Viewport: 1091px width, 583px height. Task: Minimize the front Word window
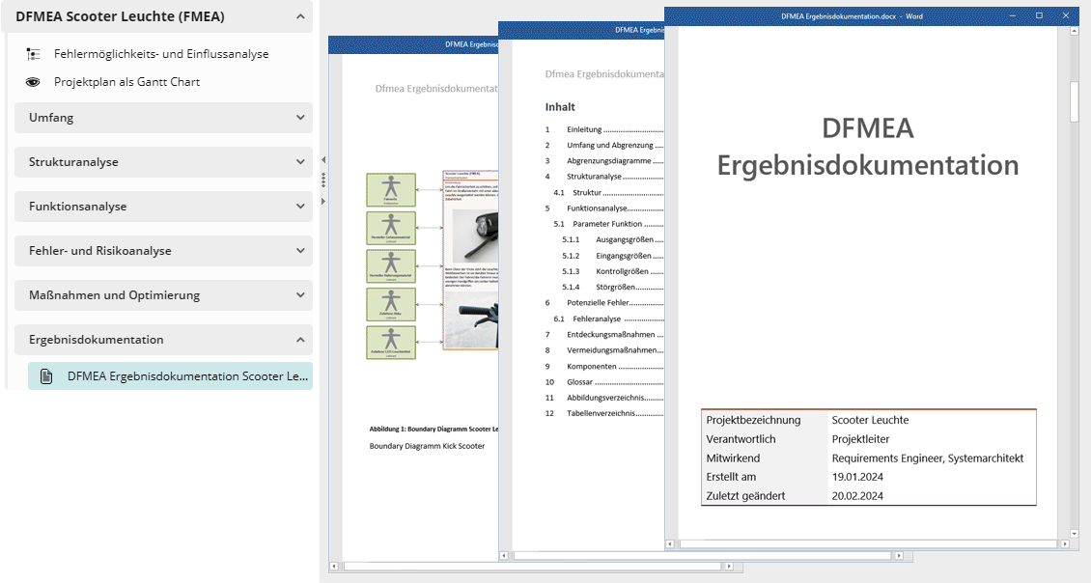1013,15
